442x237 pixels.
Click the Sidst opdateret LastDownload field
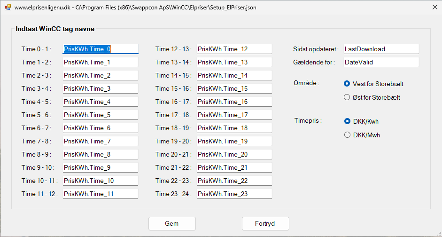[380, 49]
